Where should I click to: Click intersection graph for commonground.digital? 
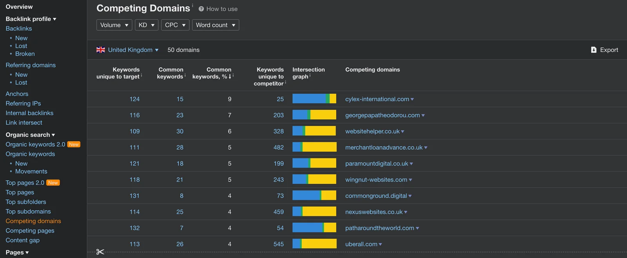point(314,195)
